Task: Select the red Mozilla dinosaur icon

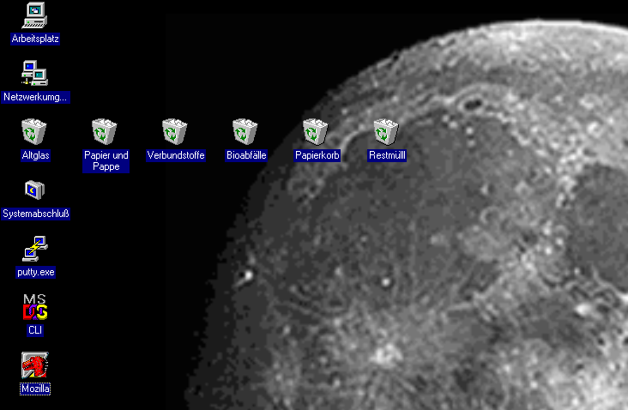Action: pos(35,365)
